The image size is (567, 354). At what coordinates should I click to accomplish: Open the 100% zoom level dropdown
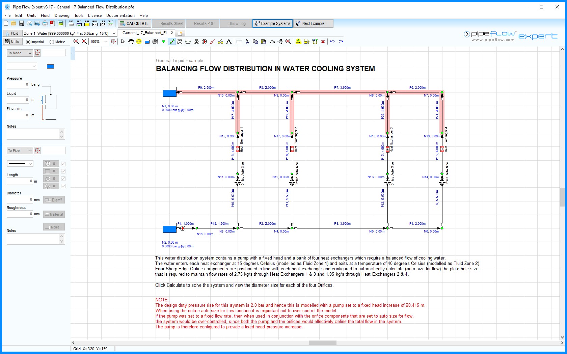pyautogui.click(x=106, y=42)
